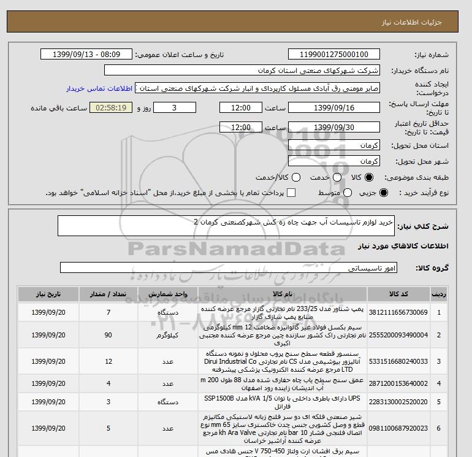Click the price validity date 1399/09/30
This screenshot has height=457, width=472.
(x=334, y=127)
